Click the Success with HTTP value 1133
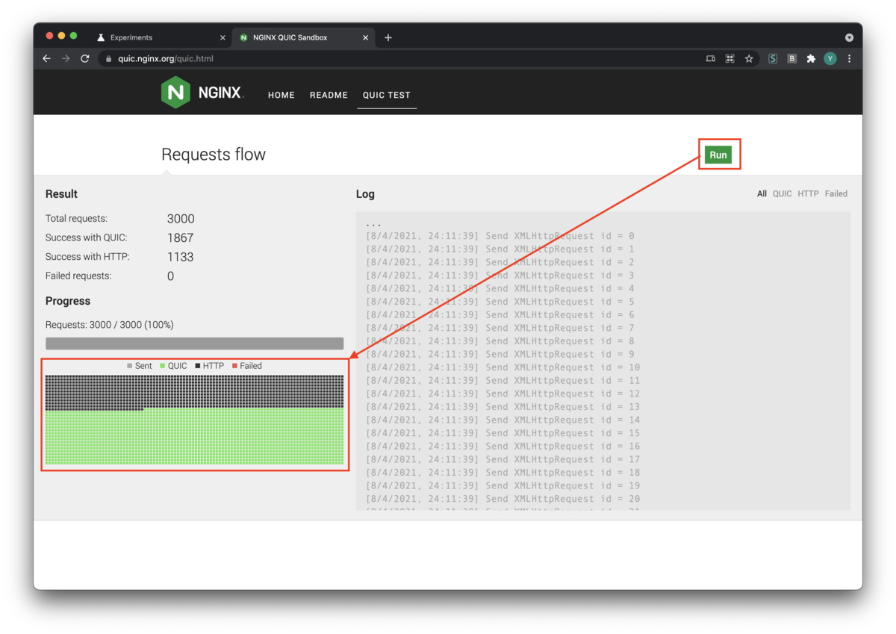Screen dimensions: 896x634 coord(180,257)
